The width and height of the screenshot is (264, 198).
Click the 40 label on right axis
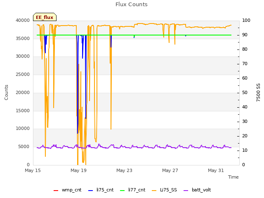[245, 107]
